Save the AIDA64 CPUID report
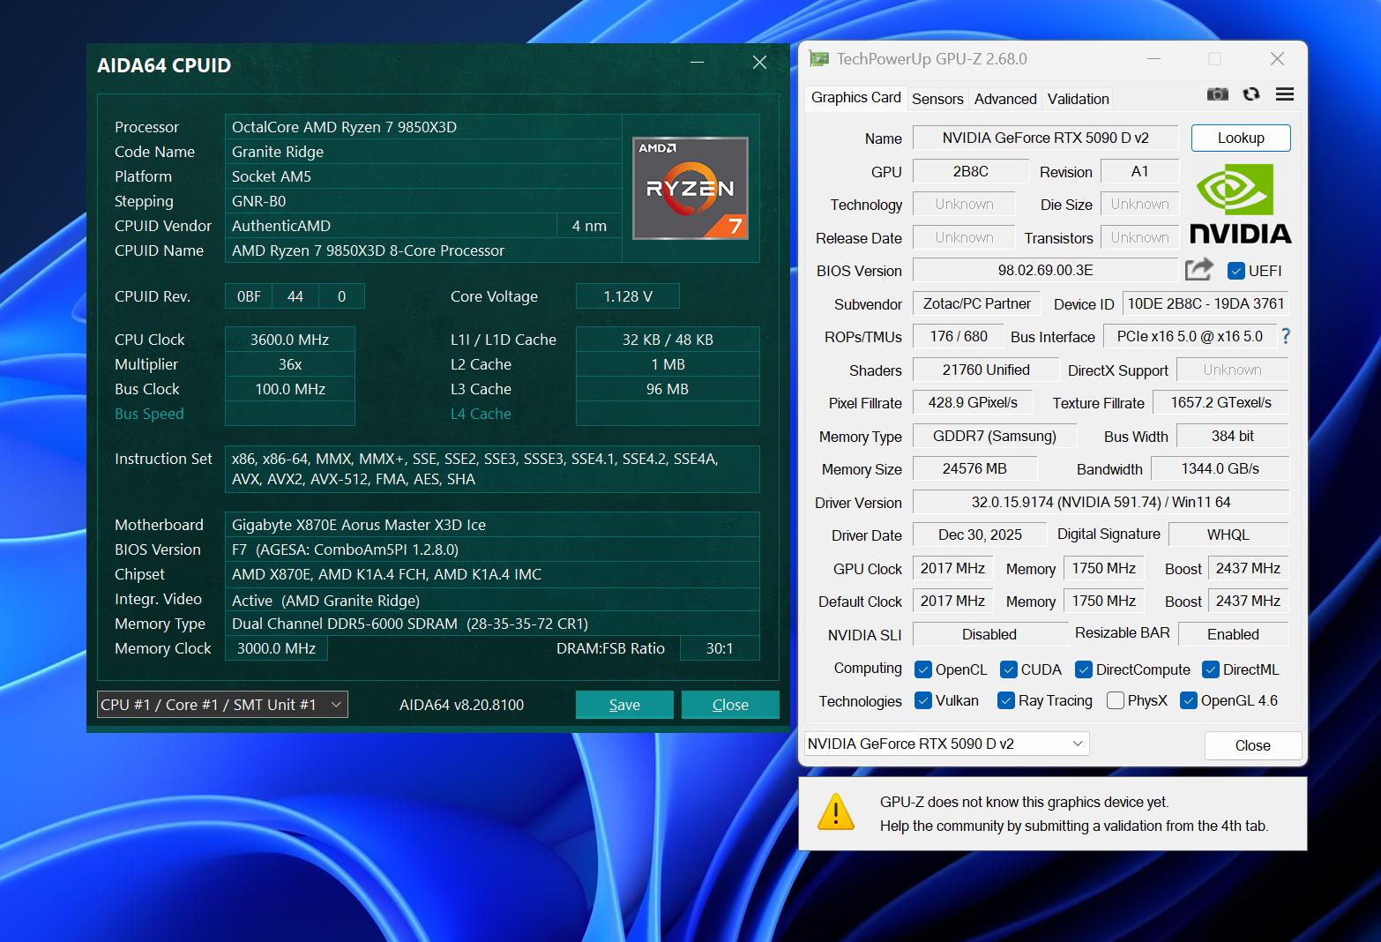The height and width of the screenshot is (942, 1381). point(623,704)
